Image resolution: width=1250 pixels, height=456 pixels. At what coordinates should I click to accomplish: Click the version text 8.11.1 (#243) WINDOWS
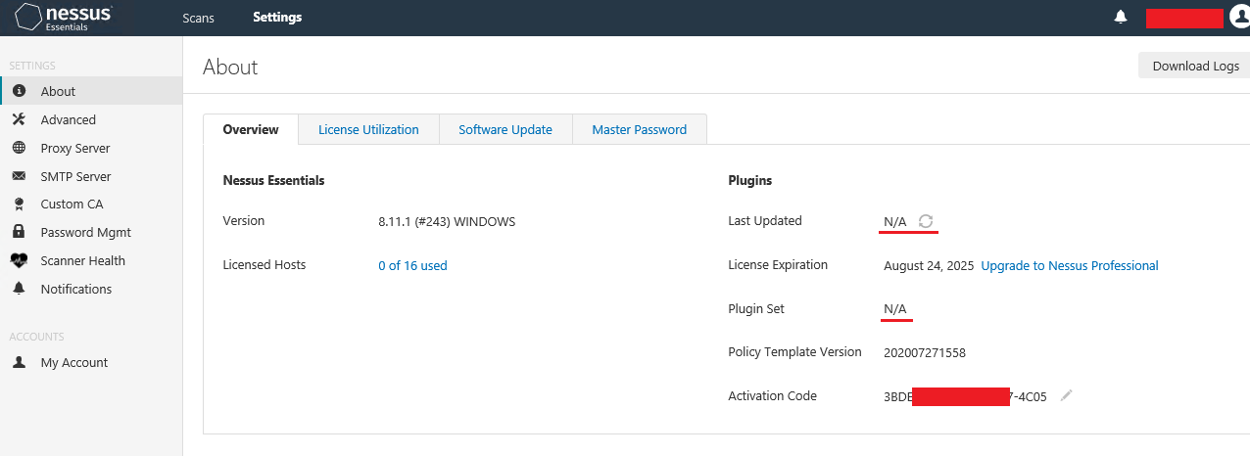tap(447, 221)
